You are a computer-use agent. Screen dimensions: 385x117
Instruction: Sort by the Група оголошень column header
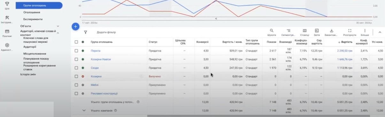click(x=102, y=42)
